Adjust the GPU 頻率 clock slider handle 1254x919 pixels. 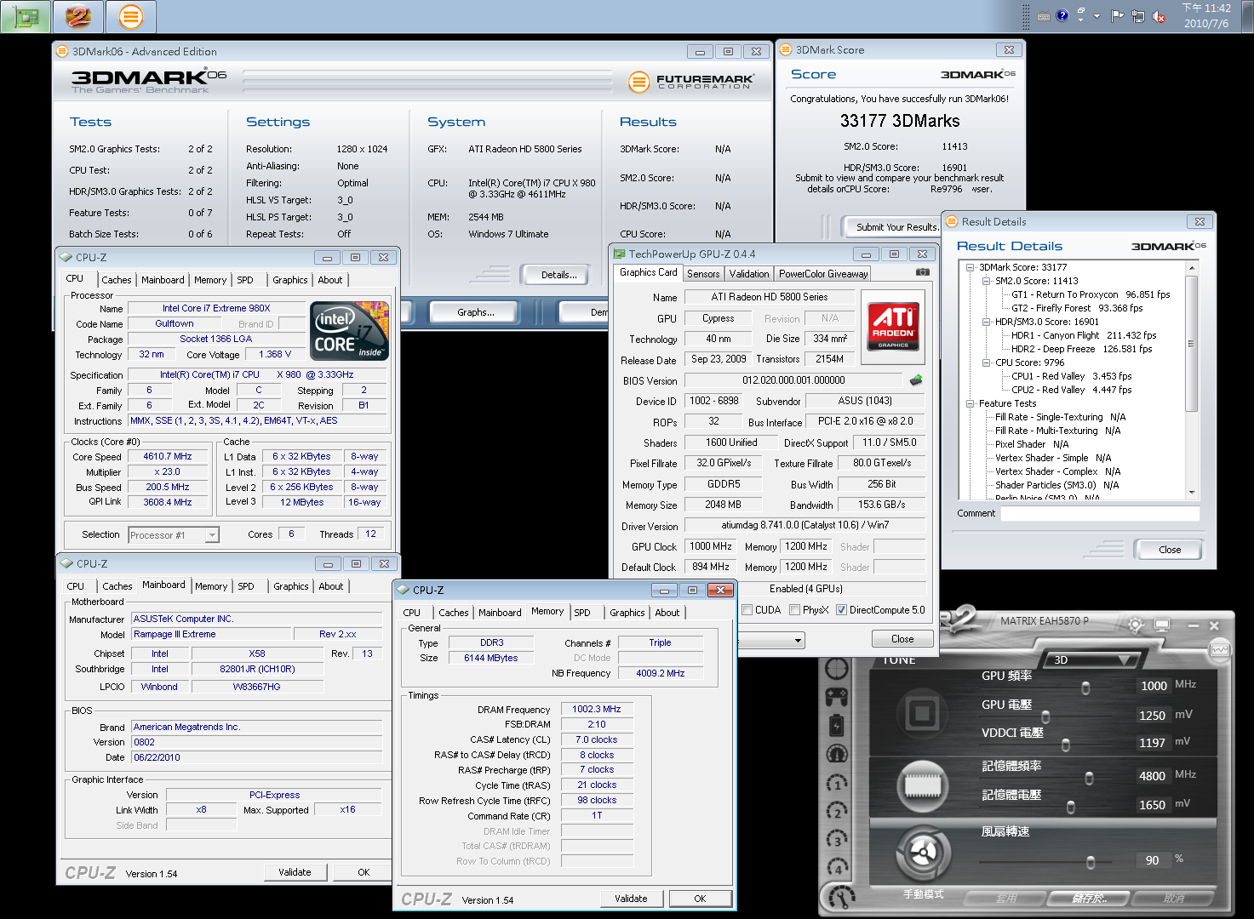tap(1085, 688)
